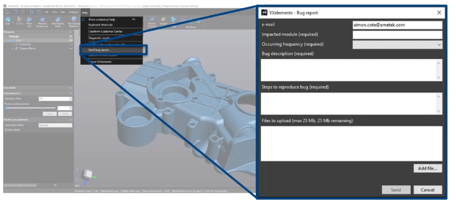The width and height of the screenshot is (456, 204).
Task: Toggle visibility eye for VXscan node
Action: click(71, 37)
